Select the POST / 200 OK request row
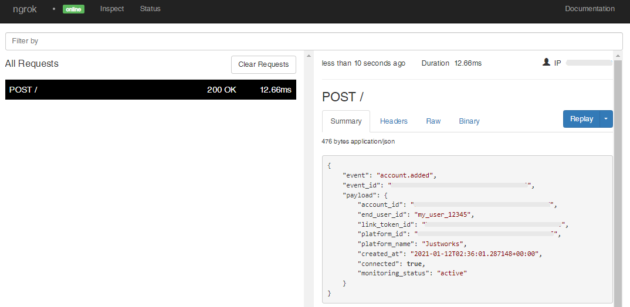Viewport: 630px width, 307px height. click(x=151, y=90)
